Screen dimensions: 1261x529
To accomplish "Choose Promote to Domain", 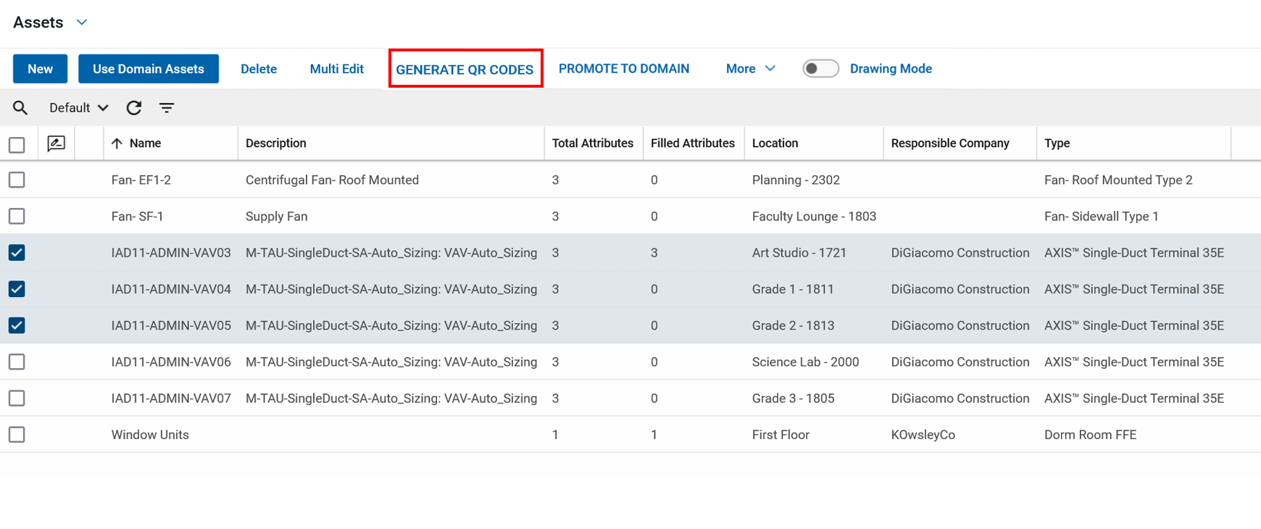I will pyautogui.click(x=623, y=69).
